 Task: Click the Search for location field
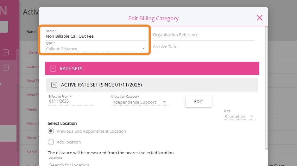coord(95,164)
